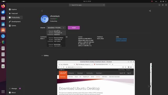Open the Contact Canonical link
This screenshot has width=168, height=95.
pyautogui.click(x=121, y=40)
